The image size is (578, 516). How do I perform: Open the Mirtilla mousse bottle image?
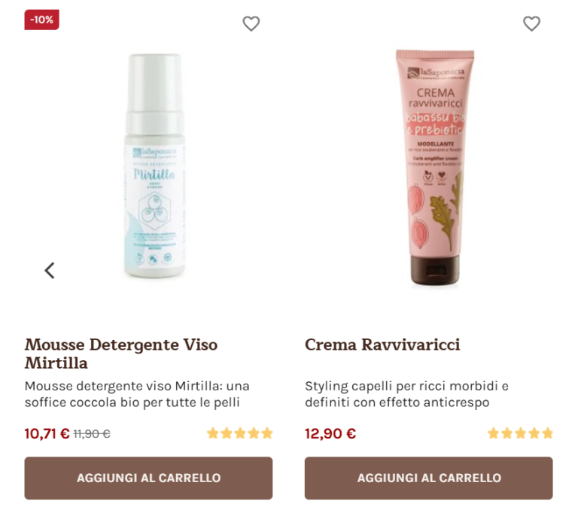coord(155,165)
